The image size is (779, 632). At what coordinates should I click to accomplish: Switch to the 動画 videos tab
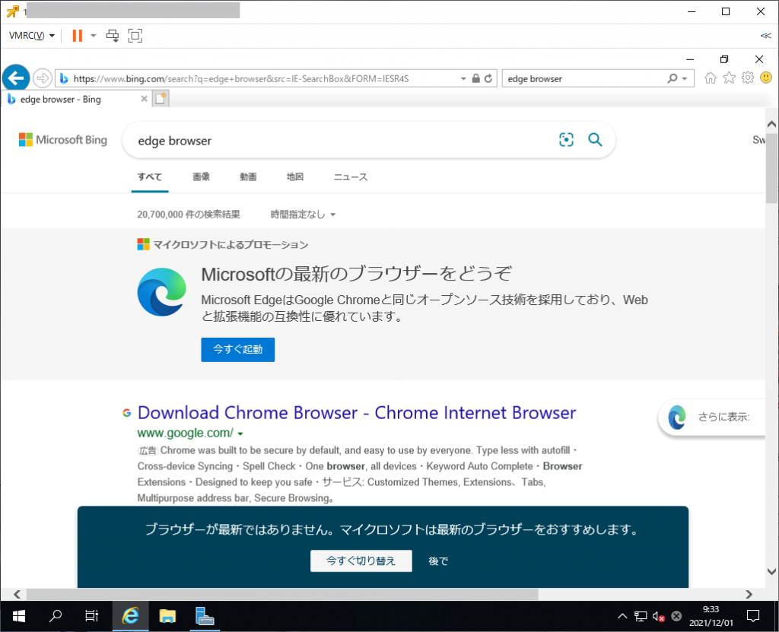248,177
